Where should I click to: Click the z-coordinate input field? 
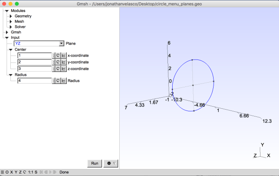pyautogui.click(x=34, y=69)
